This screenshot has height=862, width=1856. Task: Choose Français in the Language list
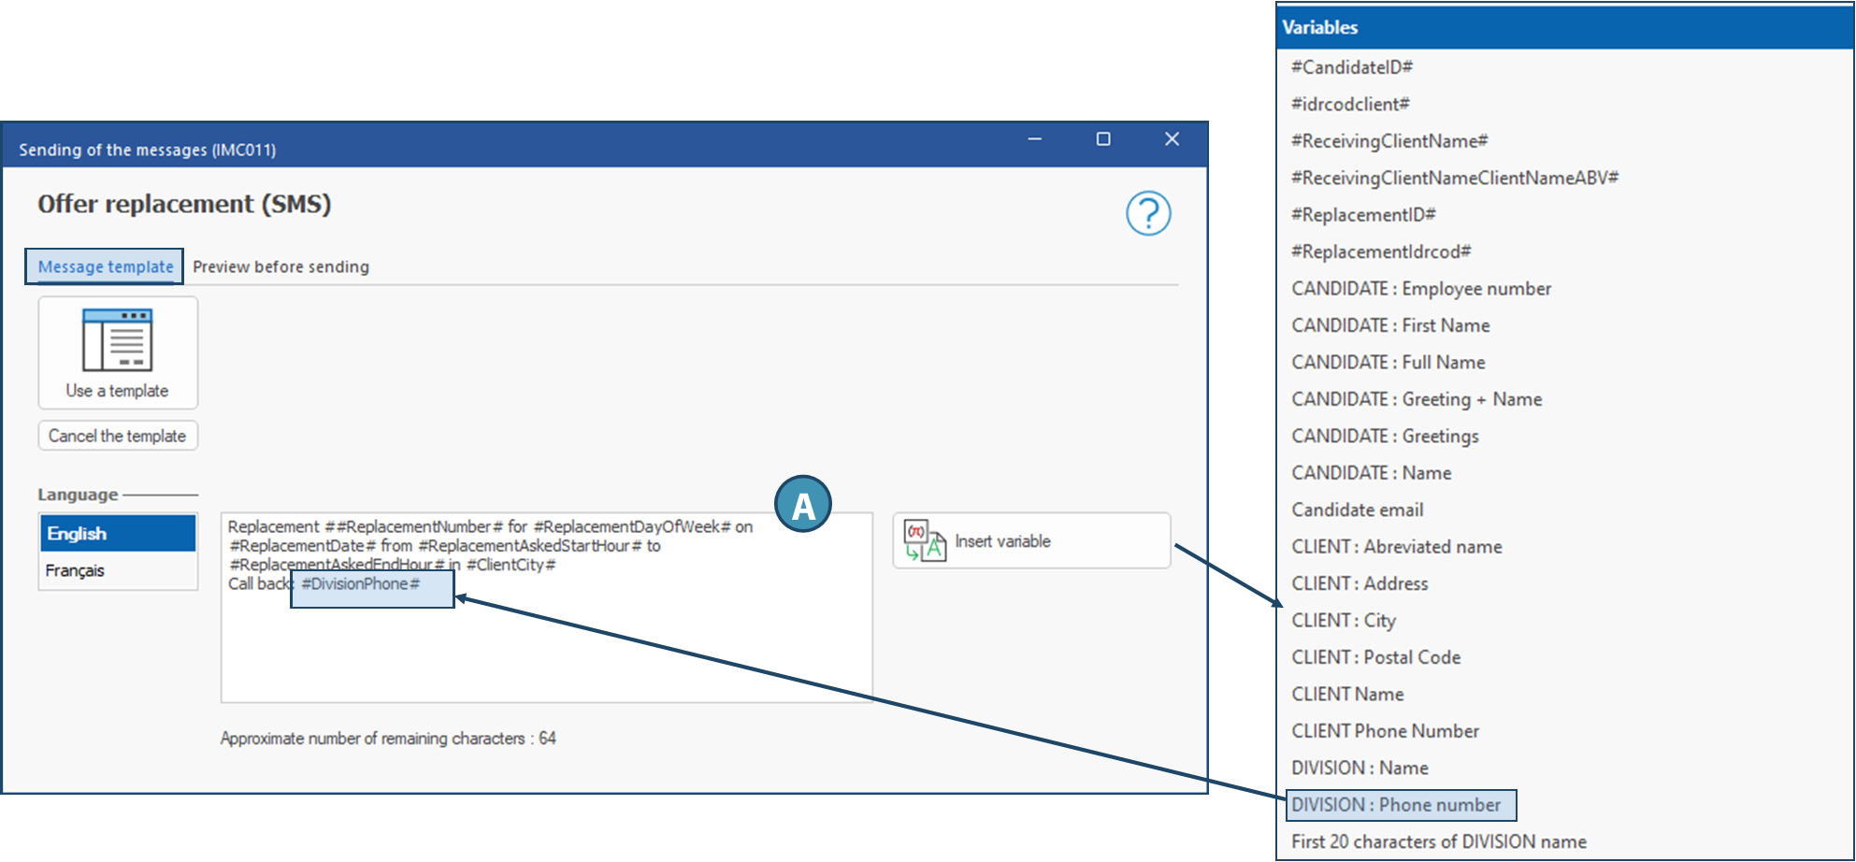117,570
